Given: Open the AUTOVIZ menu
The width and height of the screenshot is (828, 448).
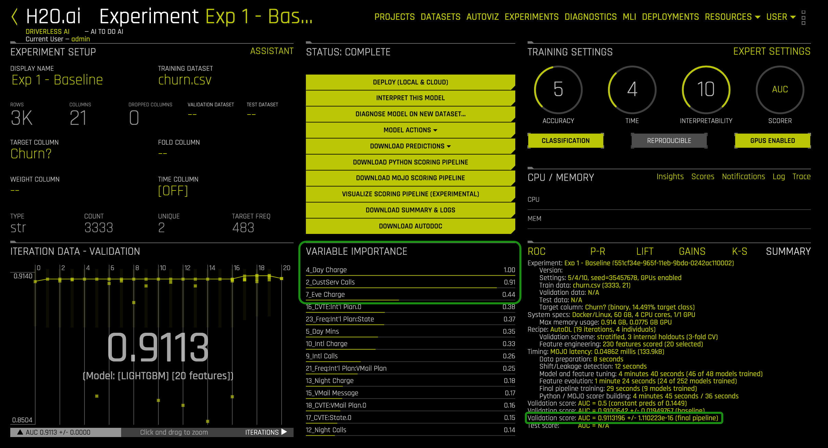Looking at the screenshot, I should [x=482, y=17].
